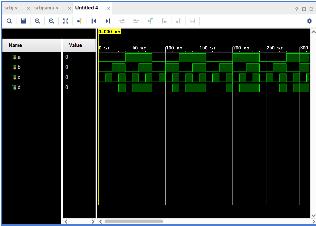
Task: Click the Name column header
Action: point(15,45)
